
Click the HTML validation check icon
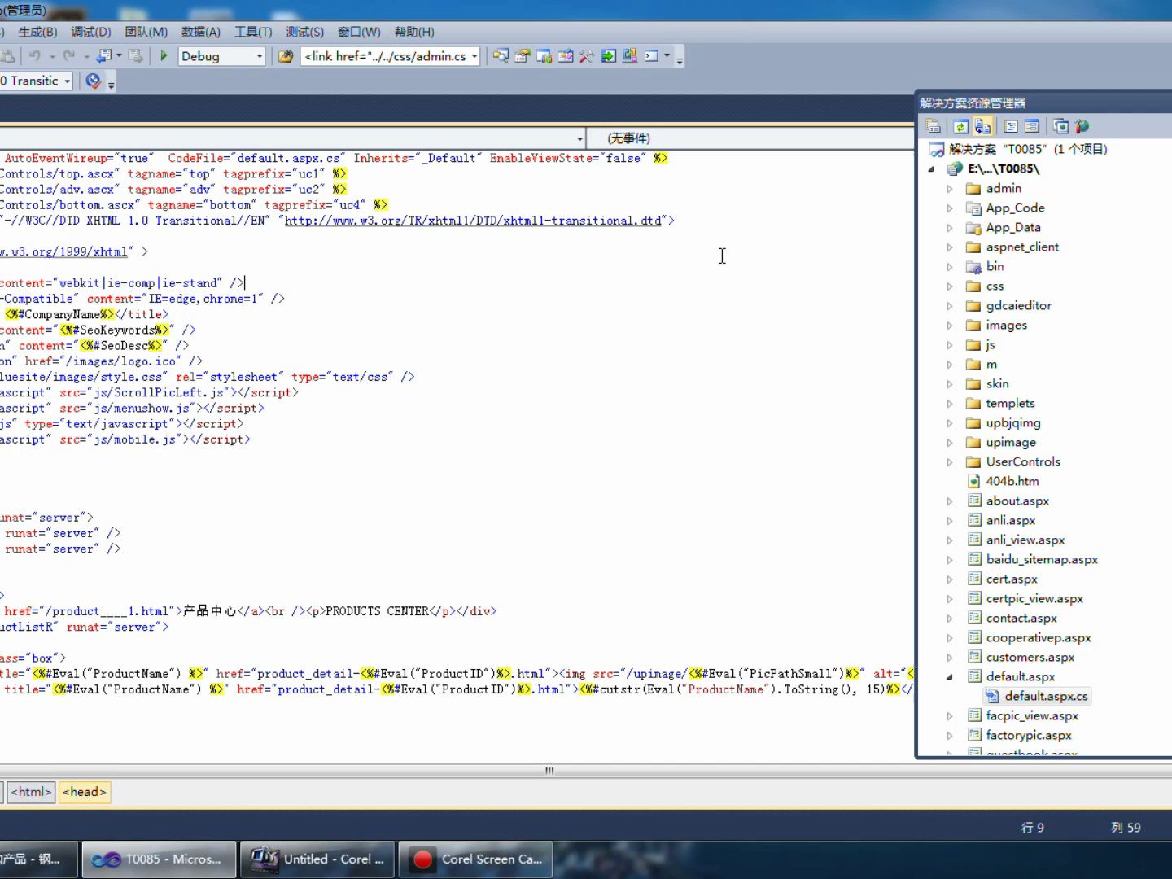[94, 81]
